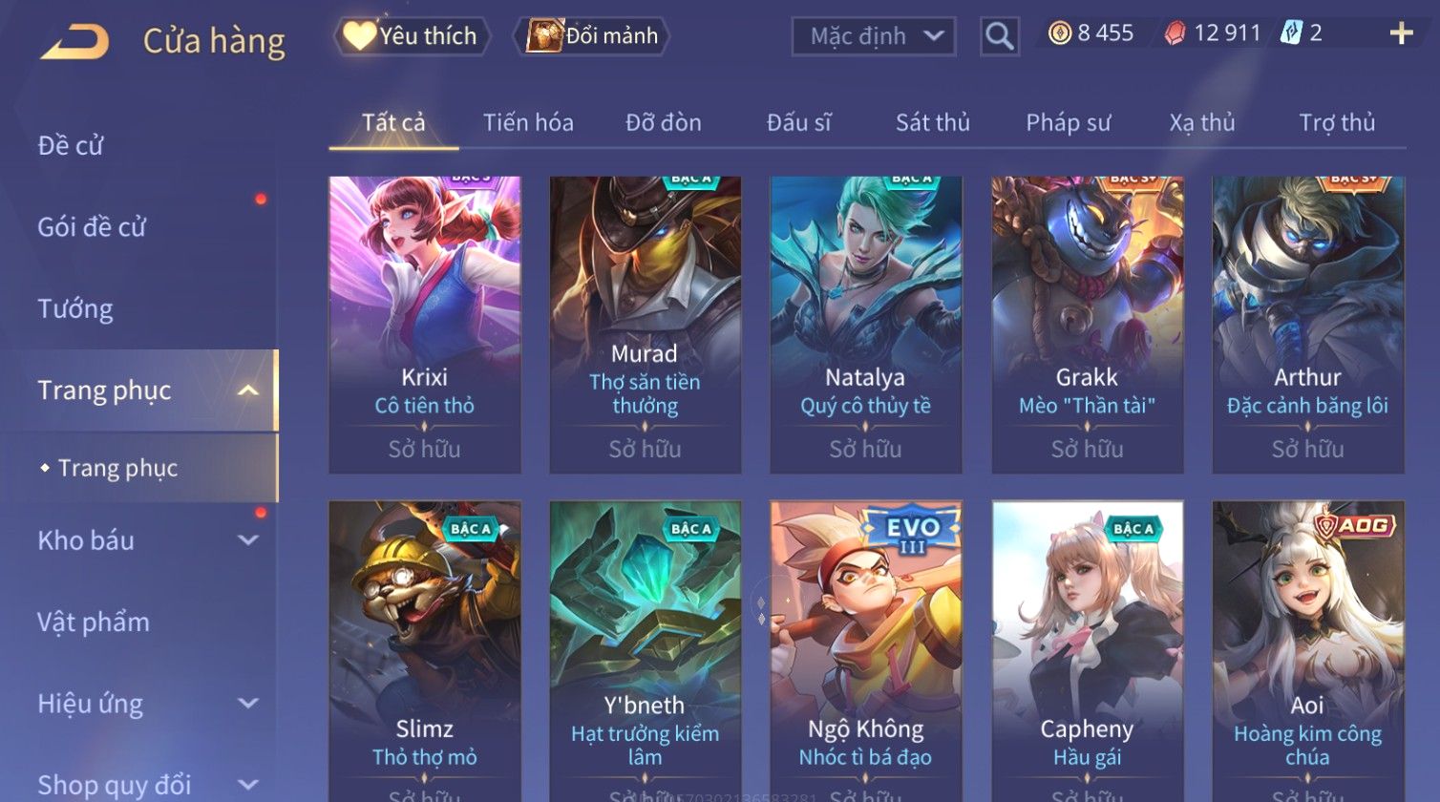Tap the blue voucher ticket icon
The image size is (1440, 802).
tap(1290, 33)
